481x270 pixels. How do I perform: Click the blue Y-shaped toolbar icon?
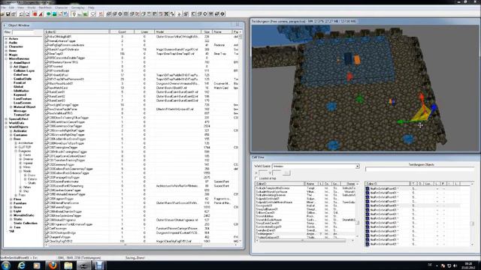65,14
